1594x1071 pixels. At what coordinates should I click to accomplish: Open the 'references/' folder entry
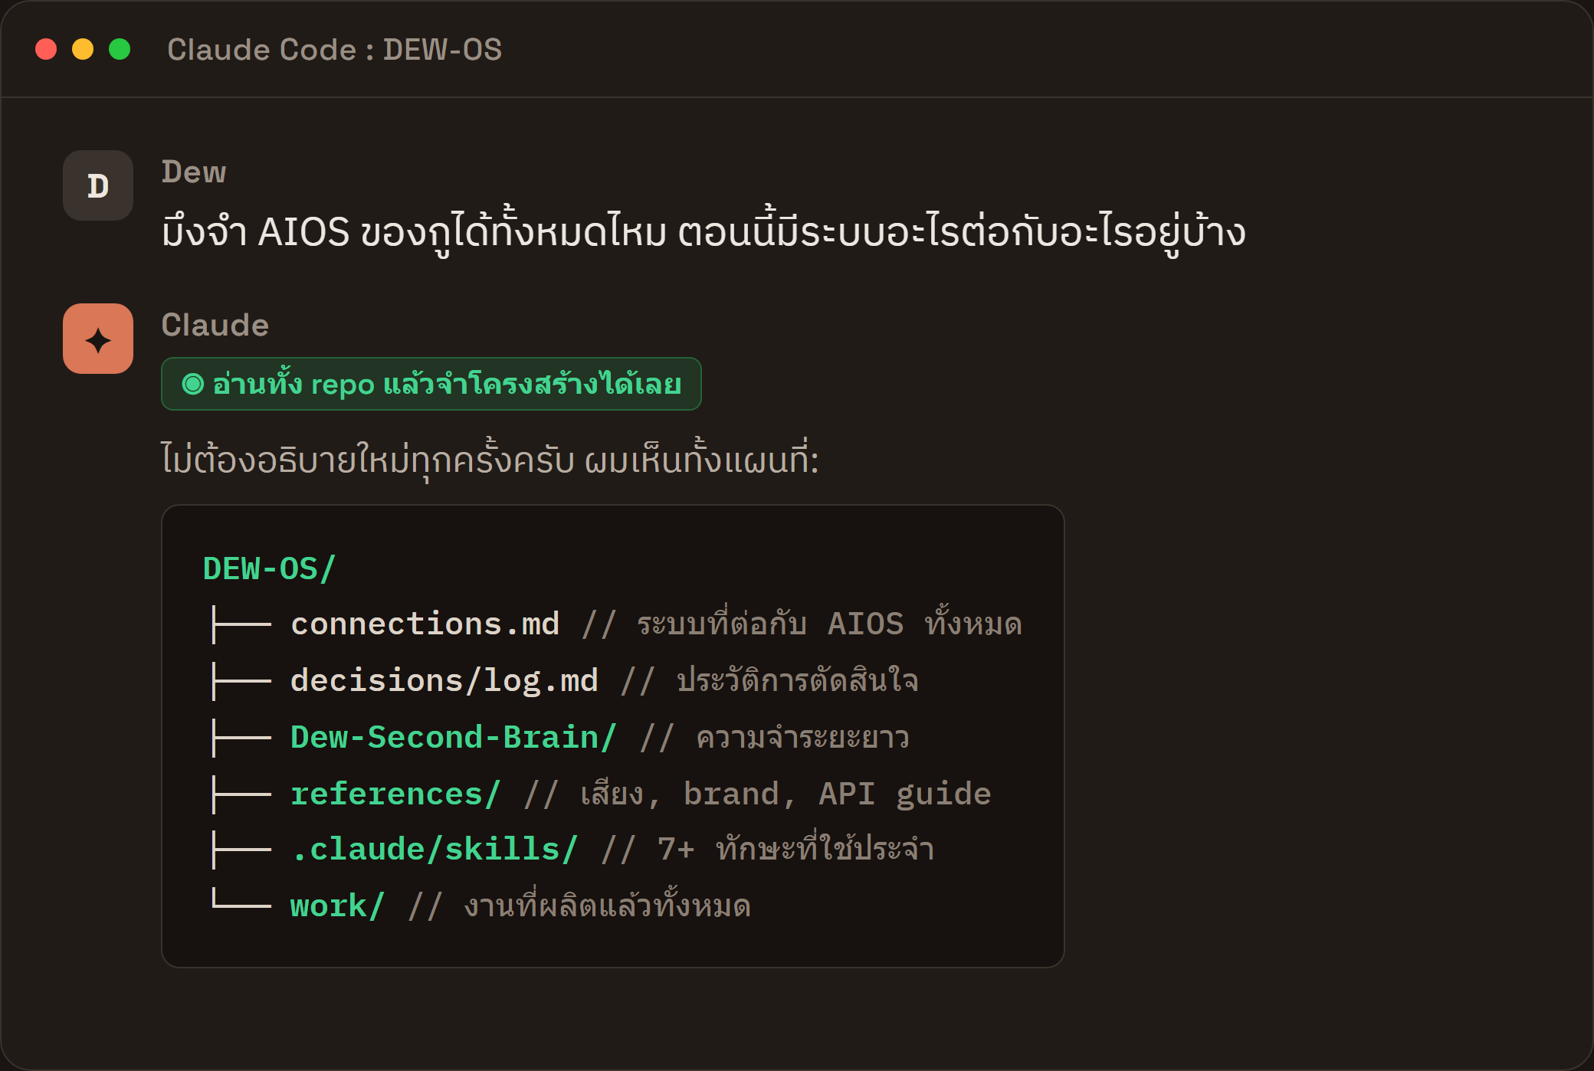pos(395,794)
